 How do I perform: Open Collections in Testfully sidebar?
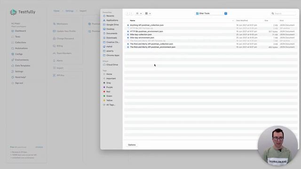pos(20,42)
